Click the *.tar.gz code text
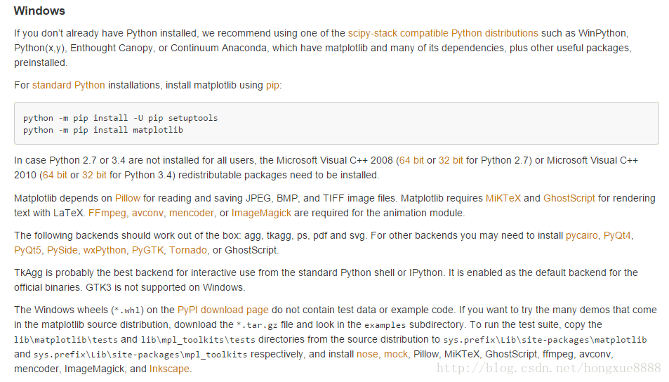Screen dimensions: 669x382 (256, 325)
